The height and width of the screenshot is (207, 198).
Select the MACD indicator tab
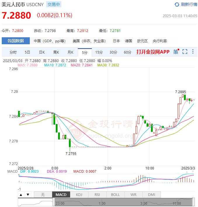click(61, 194)
